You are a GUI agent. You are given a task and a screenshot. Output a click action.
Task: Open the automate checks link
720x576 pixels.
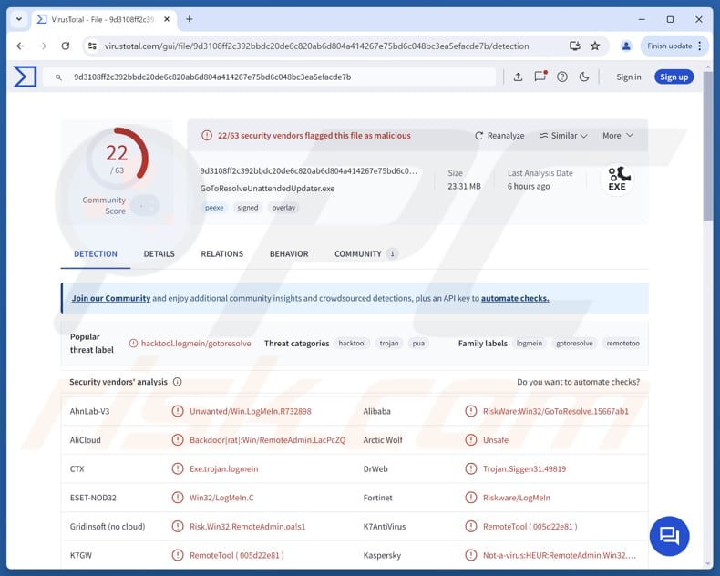click(515, 299)
